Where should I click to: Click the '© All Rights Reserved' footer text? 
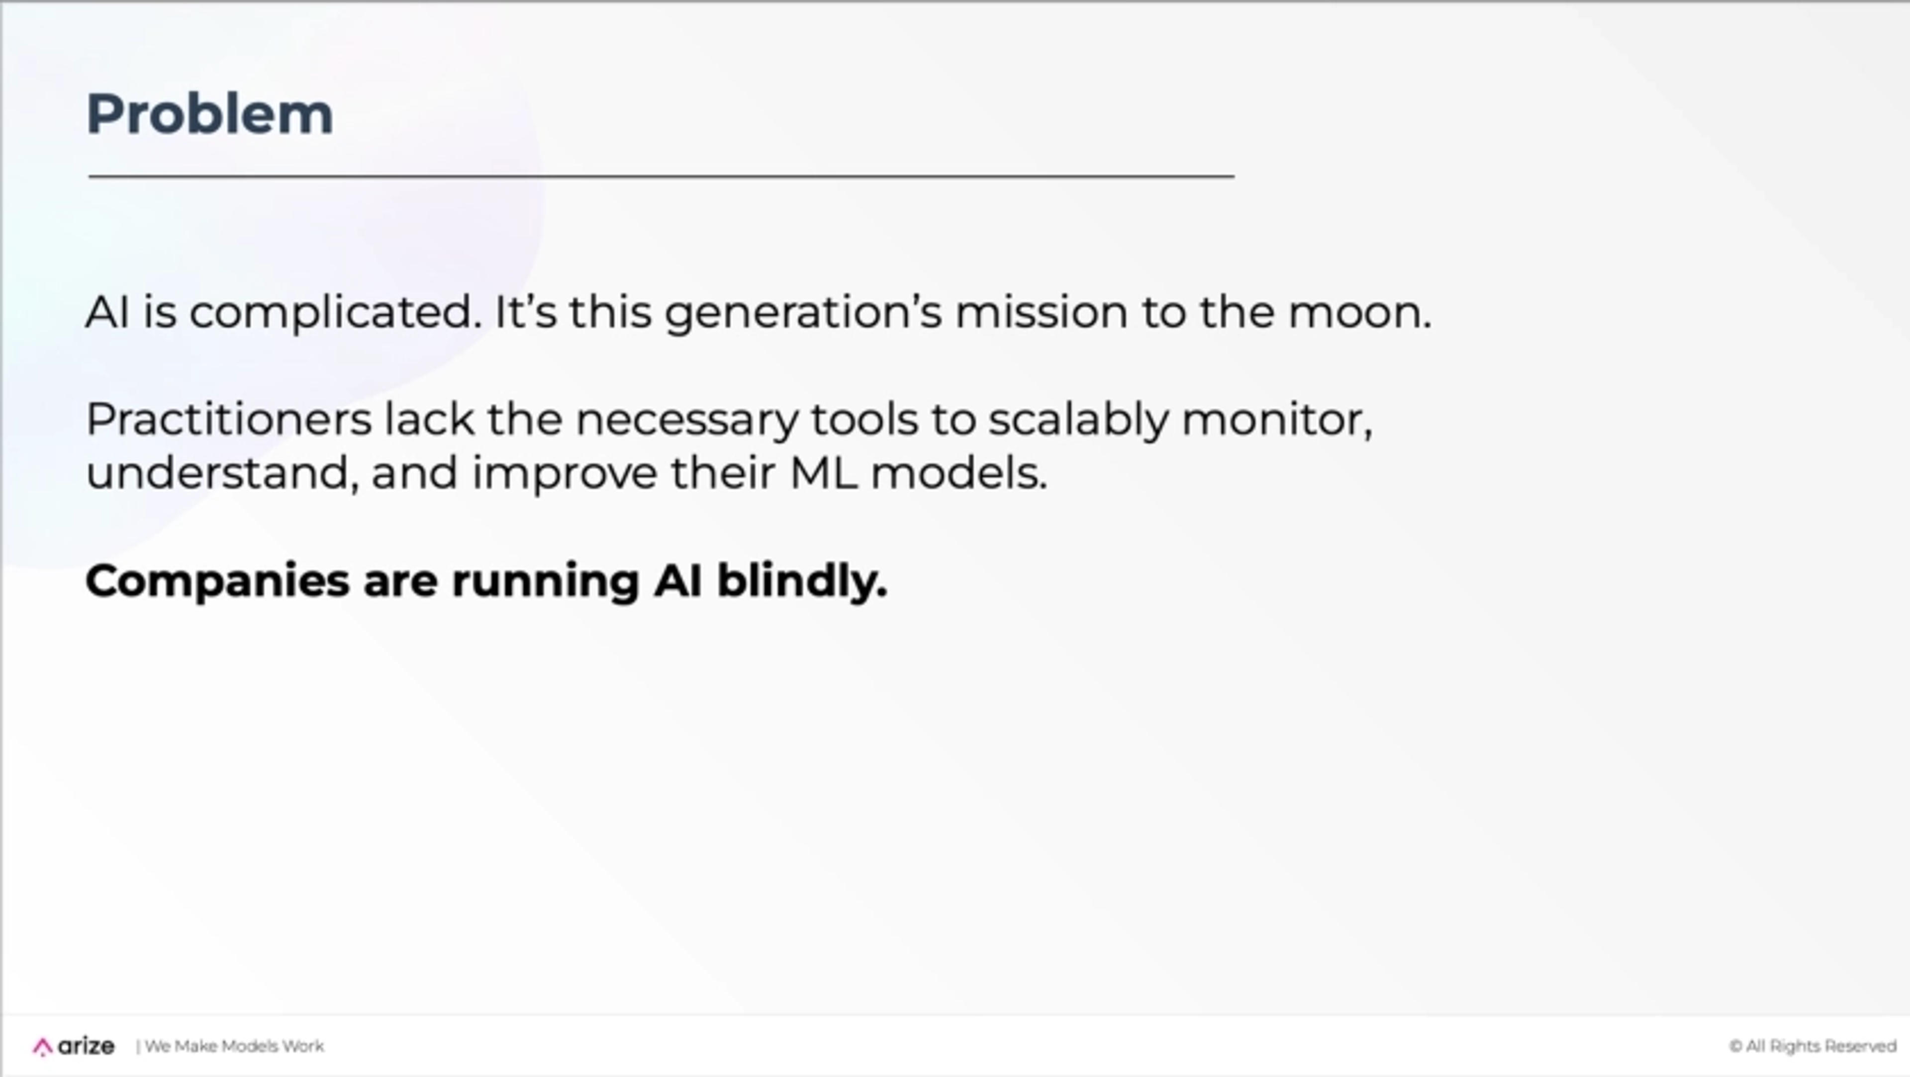coord(1813,1046)
